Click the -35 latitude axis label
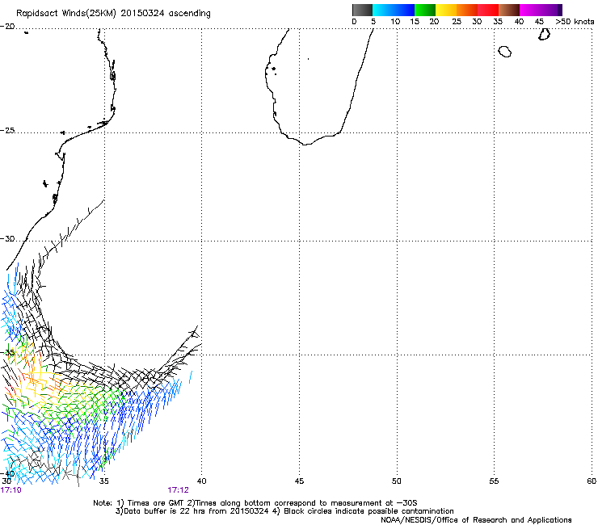The height and width of the screenshot is (525, 598). tap(7, 352)
